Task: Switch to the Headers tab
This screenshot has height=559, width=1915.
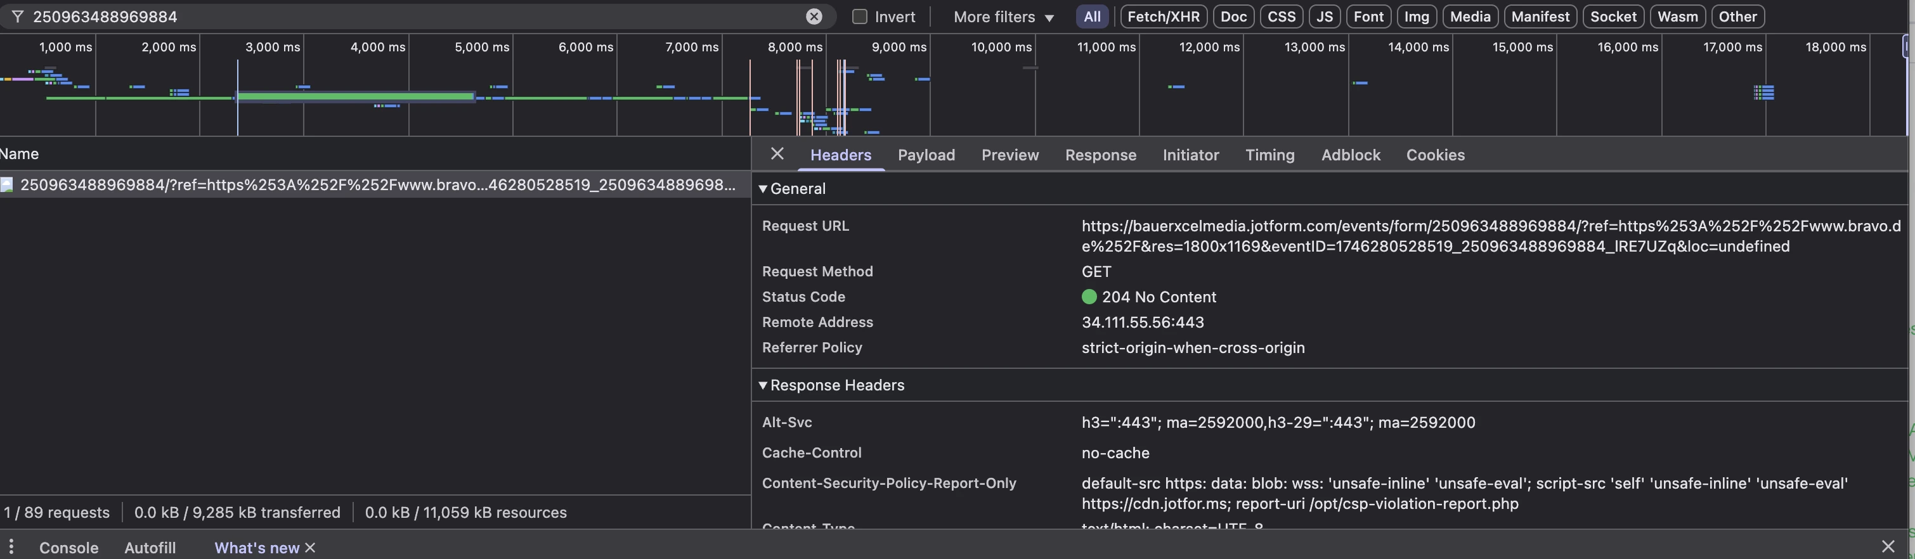Action: pos(840,155)
